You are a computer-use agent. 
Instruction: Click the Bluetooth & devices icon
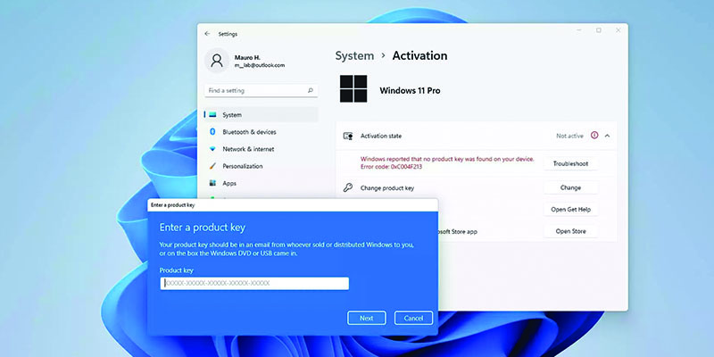(x=212, y=132)
